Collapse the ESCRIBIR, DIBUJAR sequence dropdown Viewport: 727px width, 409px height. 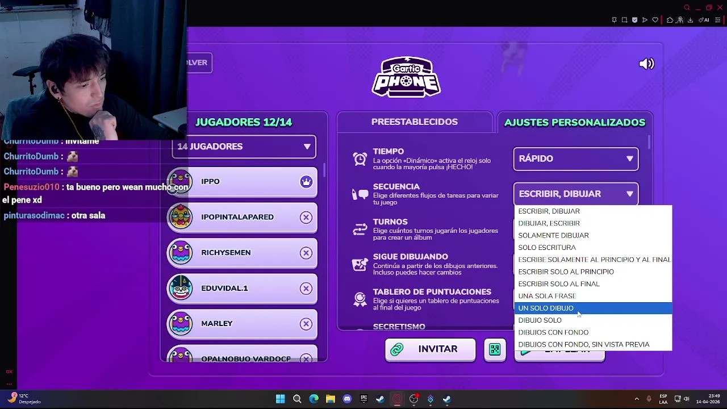(x=576, y=194)
